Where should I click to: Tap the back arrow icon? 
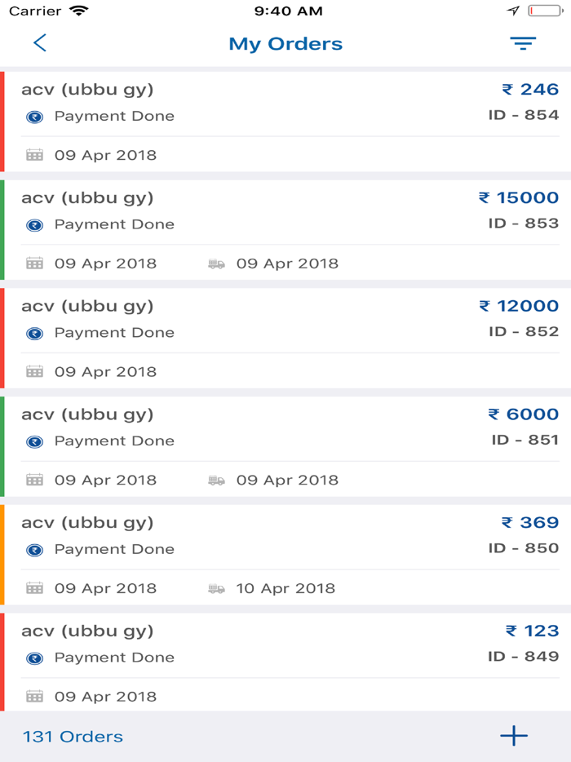click(x=39, y=43)
